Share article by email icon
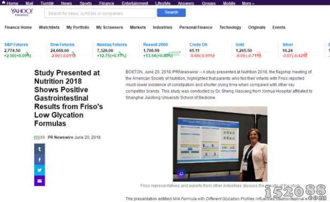The image size is (330, 202). pos(40,181)
